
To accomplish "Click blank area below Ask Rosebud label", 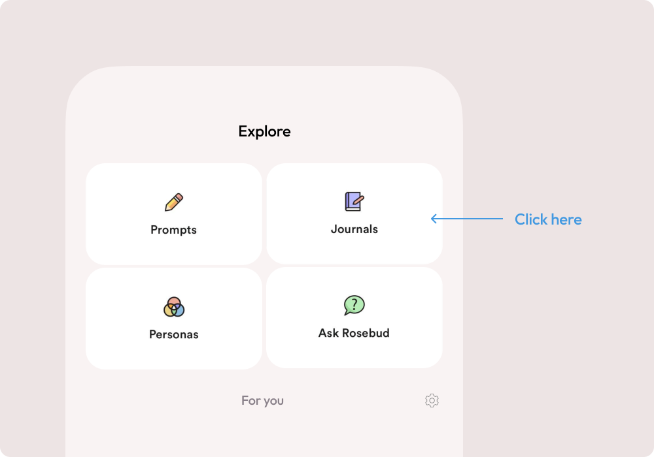I will click(x=354, y=354).
